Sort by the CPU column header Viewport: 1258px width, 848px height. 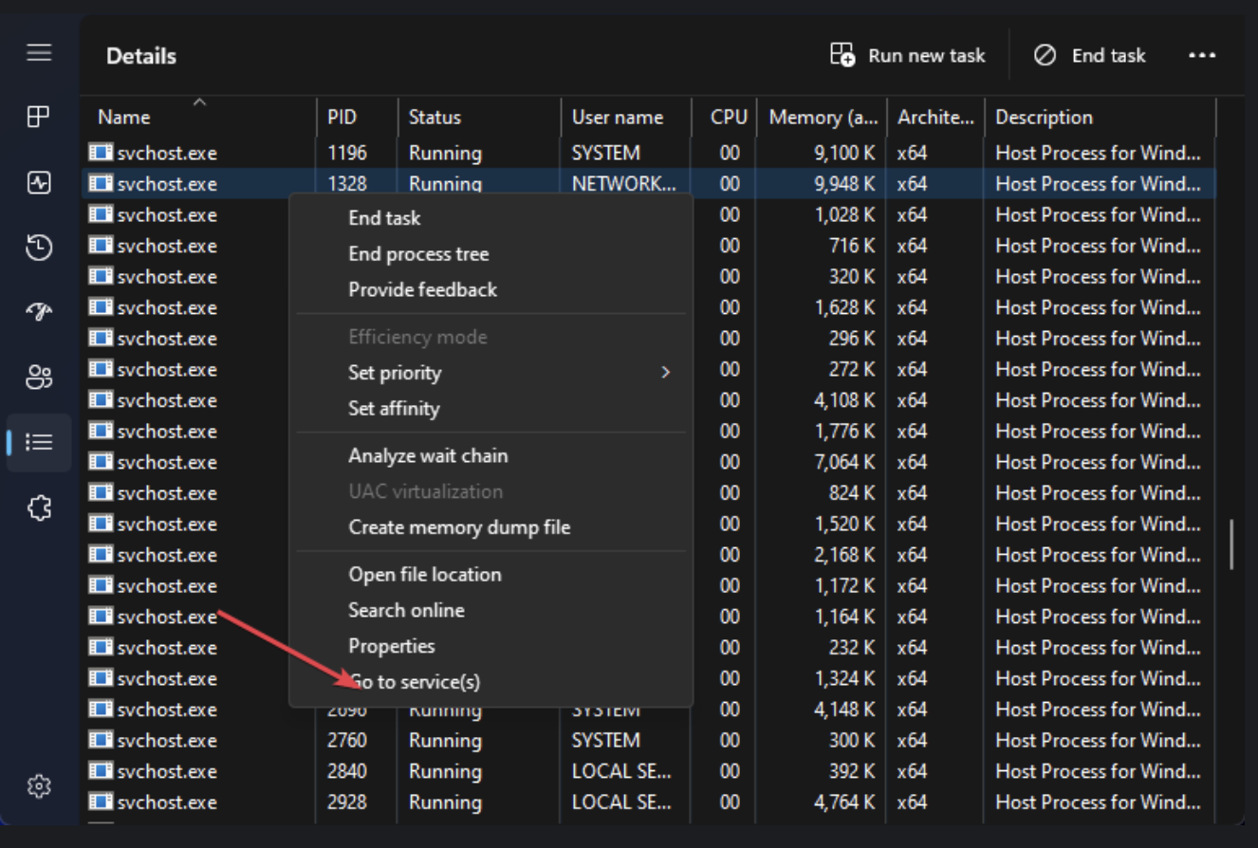729,117
